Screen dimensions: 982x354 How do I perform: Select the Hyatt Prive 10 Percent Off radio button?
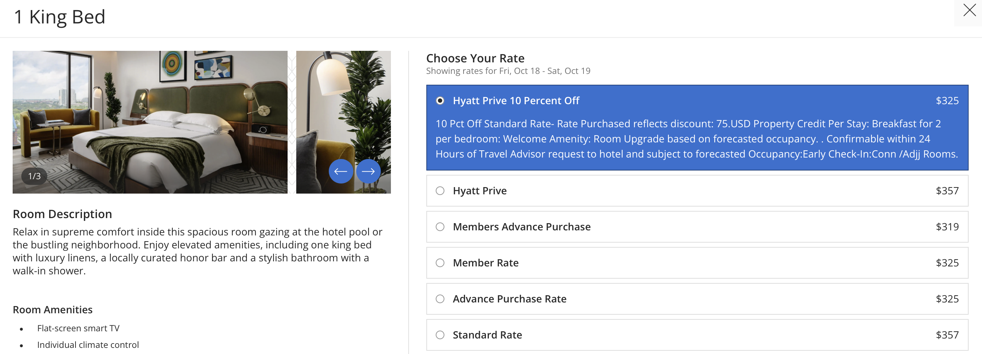coord(440,101)
